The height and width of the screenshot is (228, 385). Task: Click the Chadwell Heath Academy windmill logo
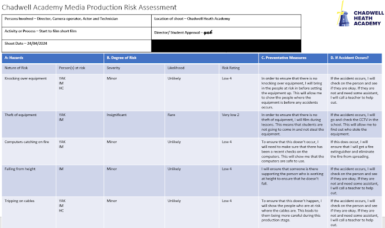[360, 14]
